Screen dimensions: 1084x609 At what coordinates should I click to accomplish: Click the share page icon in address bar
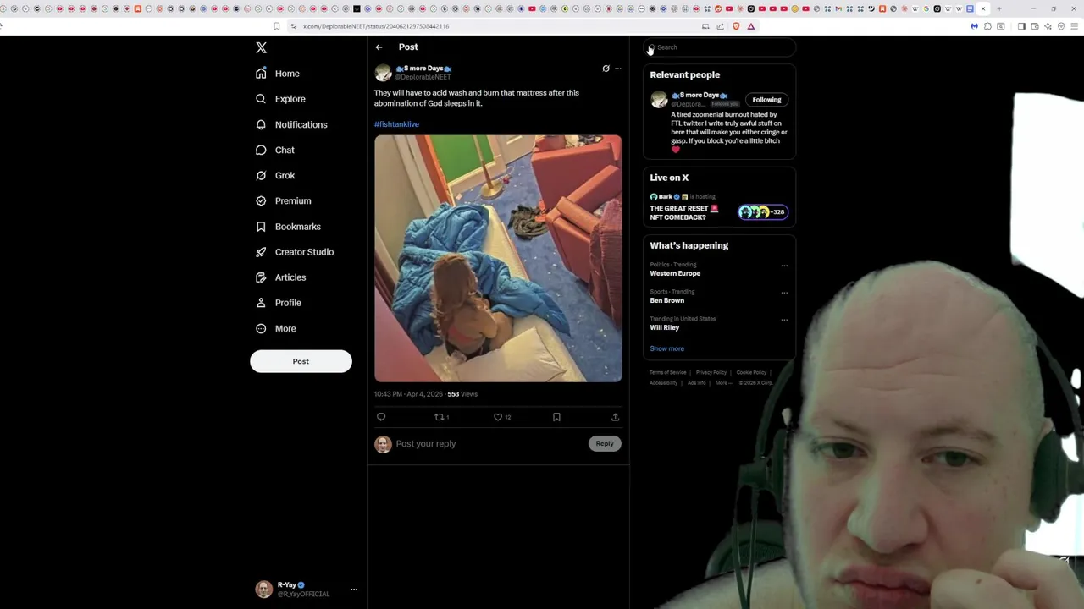[721, 26]
